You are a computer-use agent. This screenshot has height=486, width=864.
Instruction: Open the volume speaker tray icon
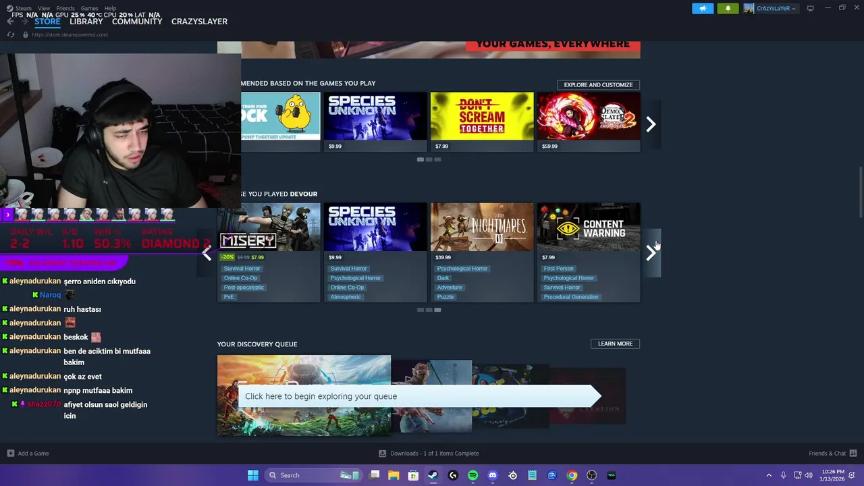click(809, 475)
